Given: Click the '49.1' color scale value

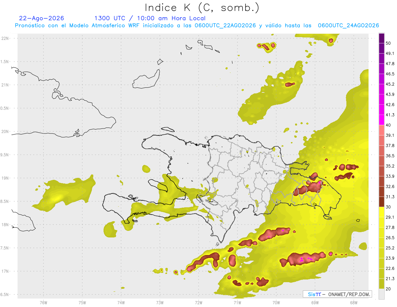Looking at the screenshot, I should coord(390,54).
